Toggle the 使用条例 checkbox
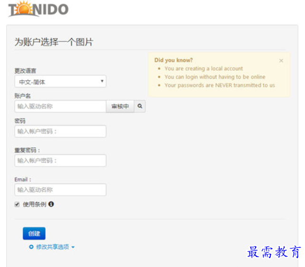305x267 pixels. pyautogui.click(x=17, y=204)
